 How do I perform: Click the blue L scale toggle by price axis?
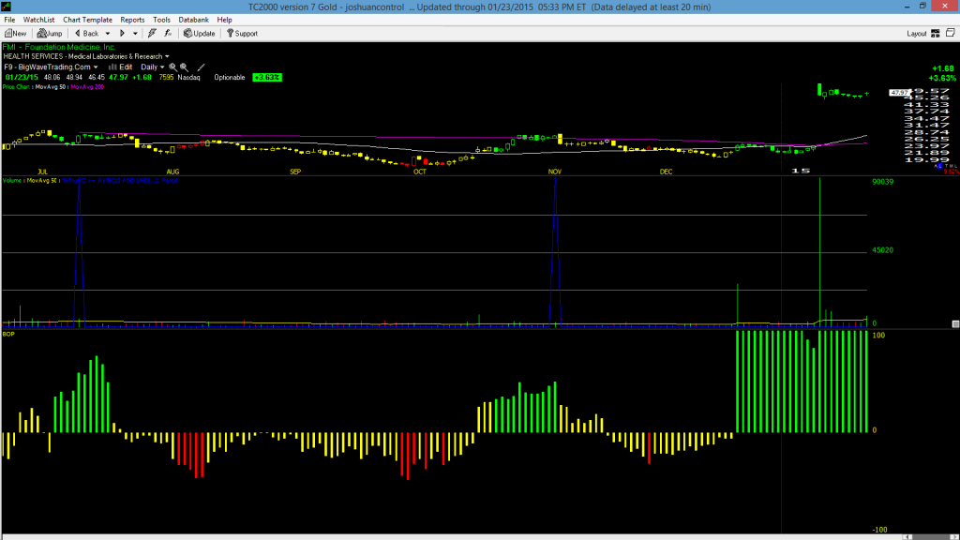pyautogui.click(x=940, y=167)
